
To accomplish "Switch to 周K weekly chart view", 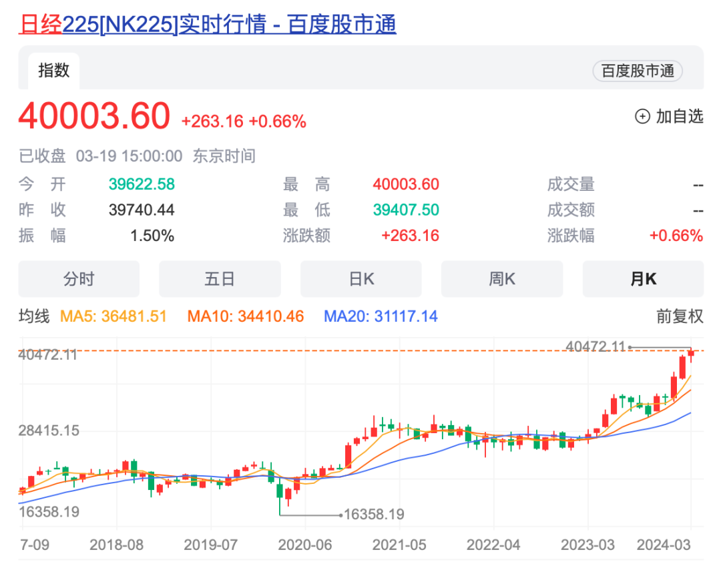I will (502, 278).
